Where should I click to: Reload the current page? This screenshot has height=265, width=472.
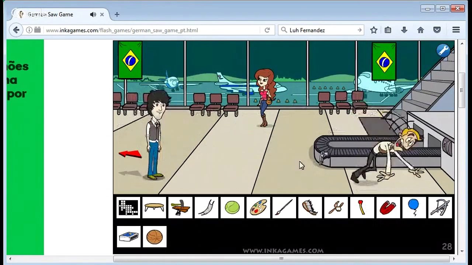point(267,30)
